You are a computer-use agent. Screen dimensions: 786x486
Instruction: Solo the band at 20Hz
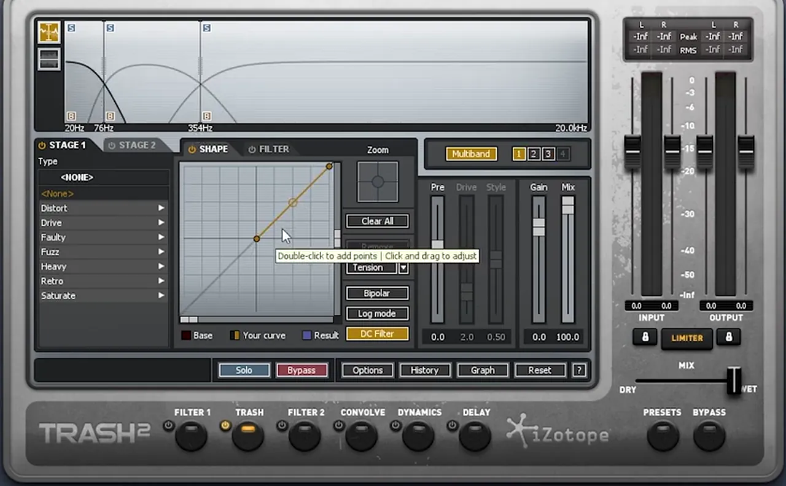pyautogui.click(x=71, y=28)
